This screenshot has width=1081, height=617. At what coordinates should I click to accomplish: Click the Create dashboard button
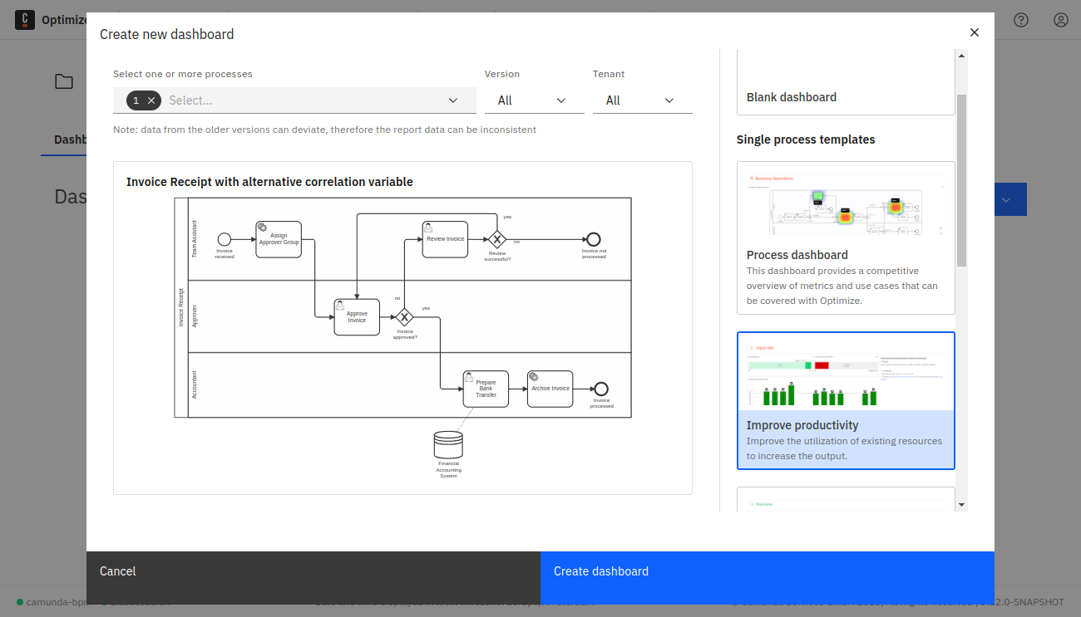click(600, 571)
